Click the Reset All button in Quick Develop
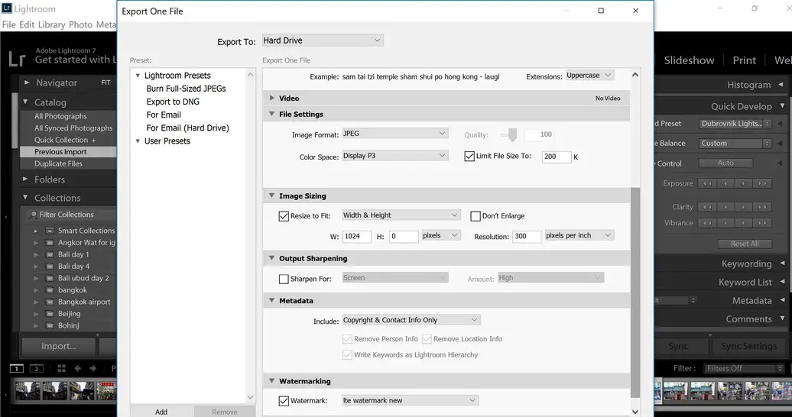This screenshot has width=792, height=417. pyautogui.click(x=745, y=244)
